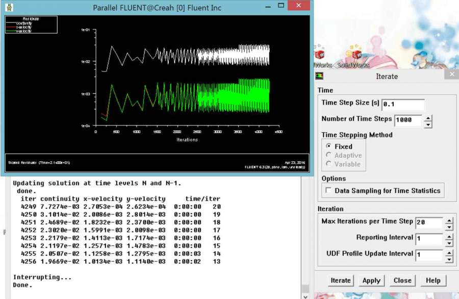Image resolution: width=459 pixels, height=299 pixels.
Task: Open the SolidWorks desktop shortcut
Action: click(x=353, y=57)
